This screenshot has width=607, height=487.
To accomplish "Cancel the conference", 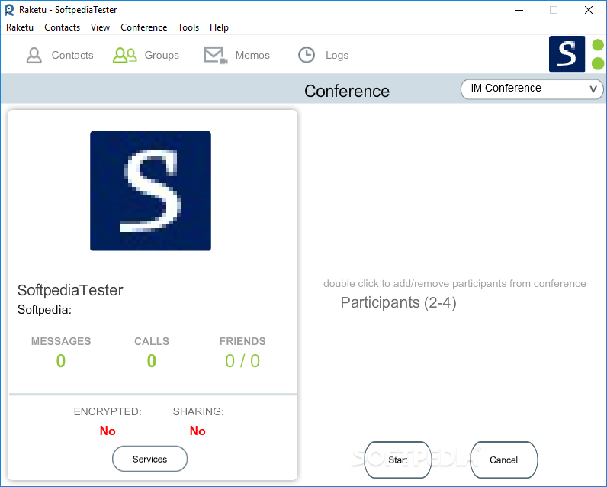I will pyautogui.click(x=503, y=460).
